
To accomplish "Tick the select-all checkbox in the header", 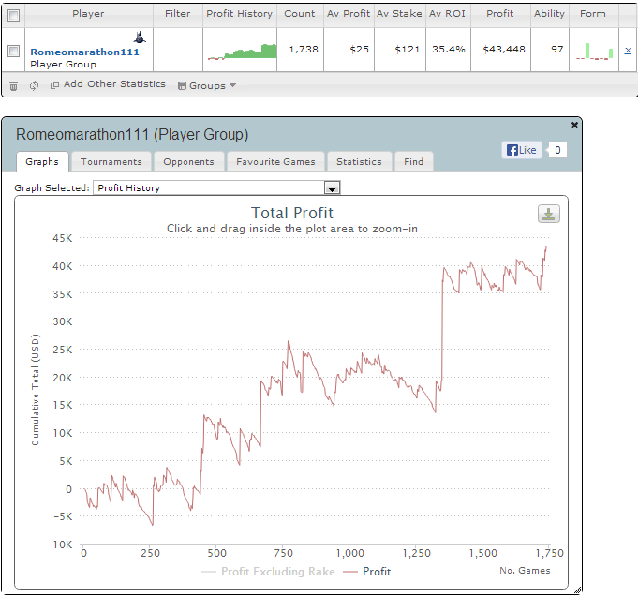I will coord(13,16).
